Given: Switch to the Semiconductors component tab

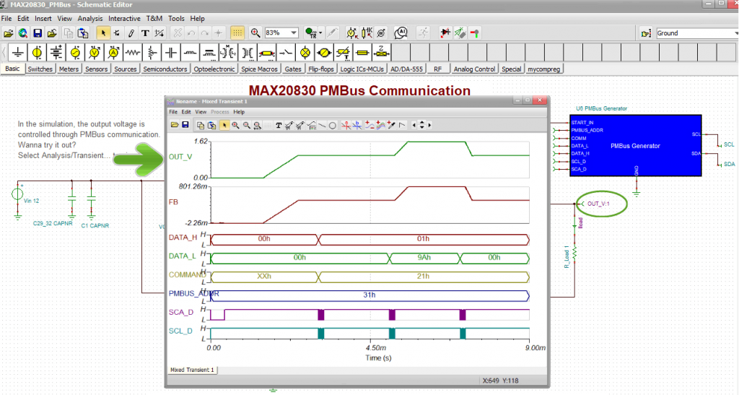Looking at the screenshot, I should tap(165, 69).
